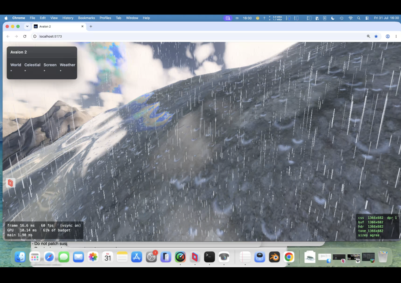
Task: Open Finder from the Dock
Action: pos(20,257)
